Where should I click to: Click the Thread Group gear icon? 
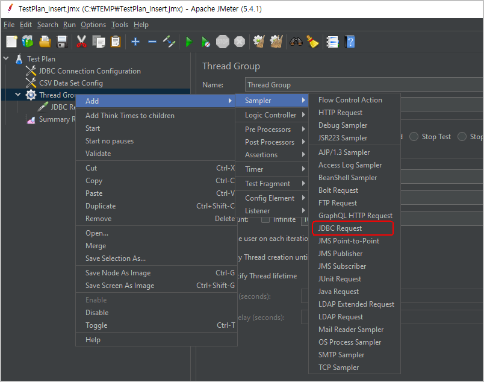click(x=31, y=95)
